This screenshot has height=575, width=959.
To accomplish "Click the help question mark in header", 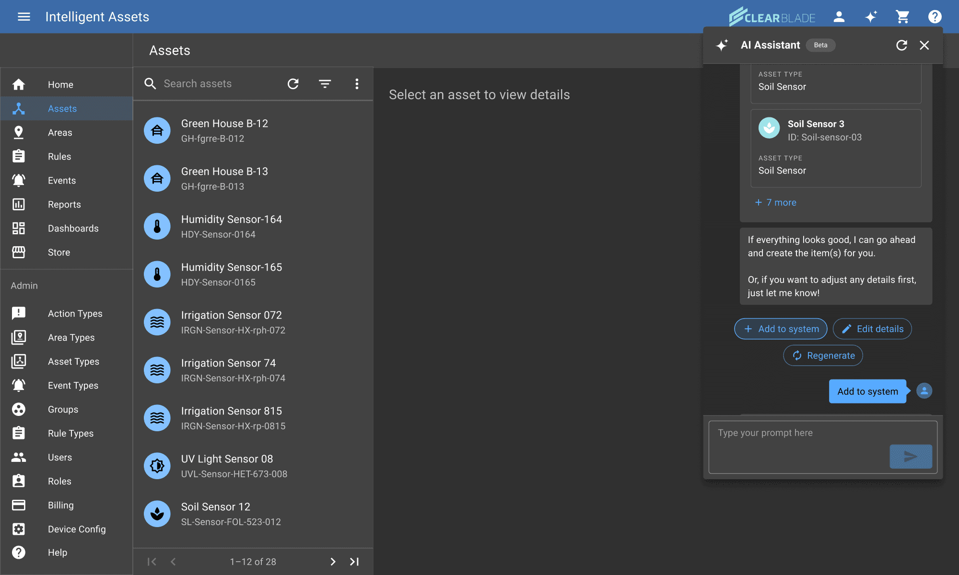I will click(x=935, y=17).
